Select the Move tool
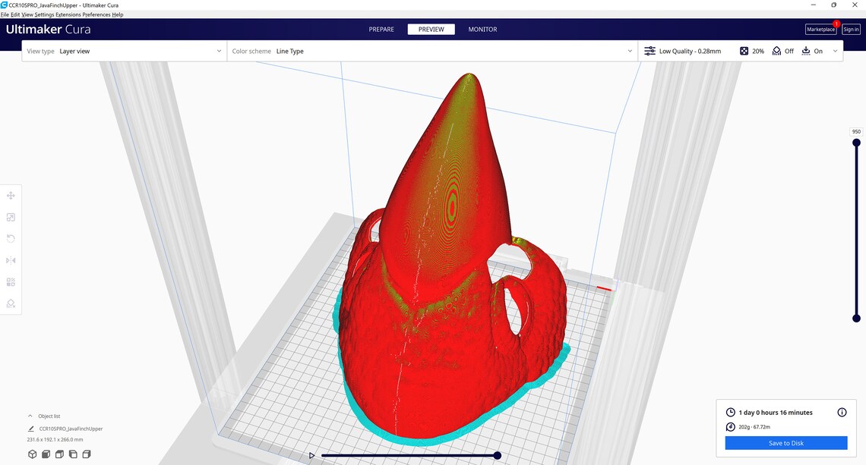This screenshot has width=866, height=465. click(11, 195)
